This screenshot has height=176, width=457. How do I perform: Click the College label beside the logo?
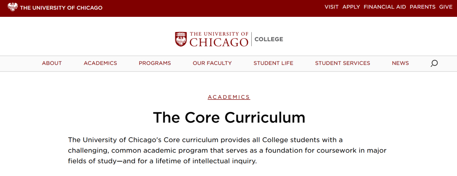pos(269,39)
